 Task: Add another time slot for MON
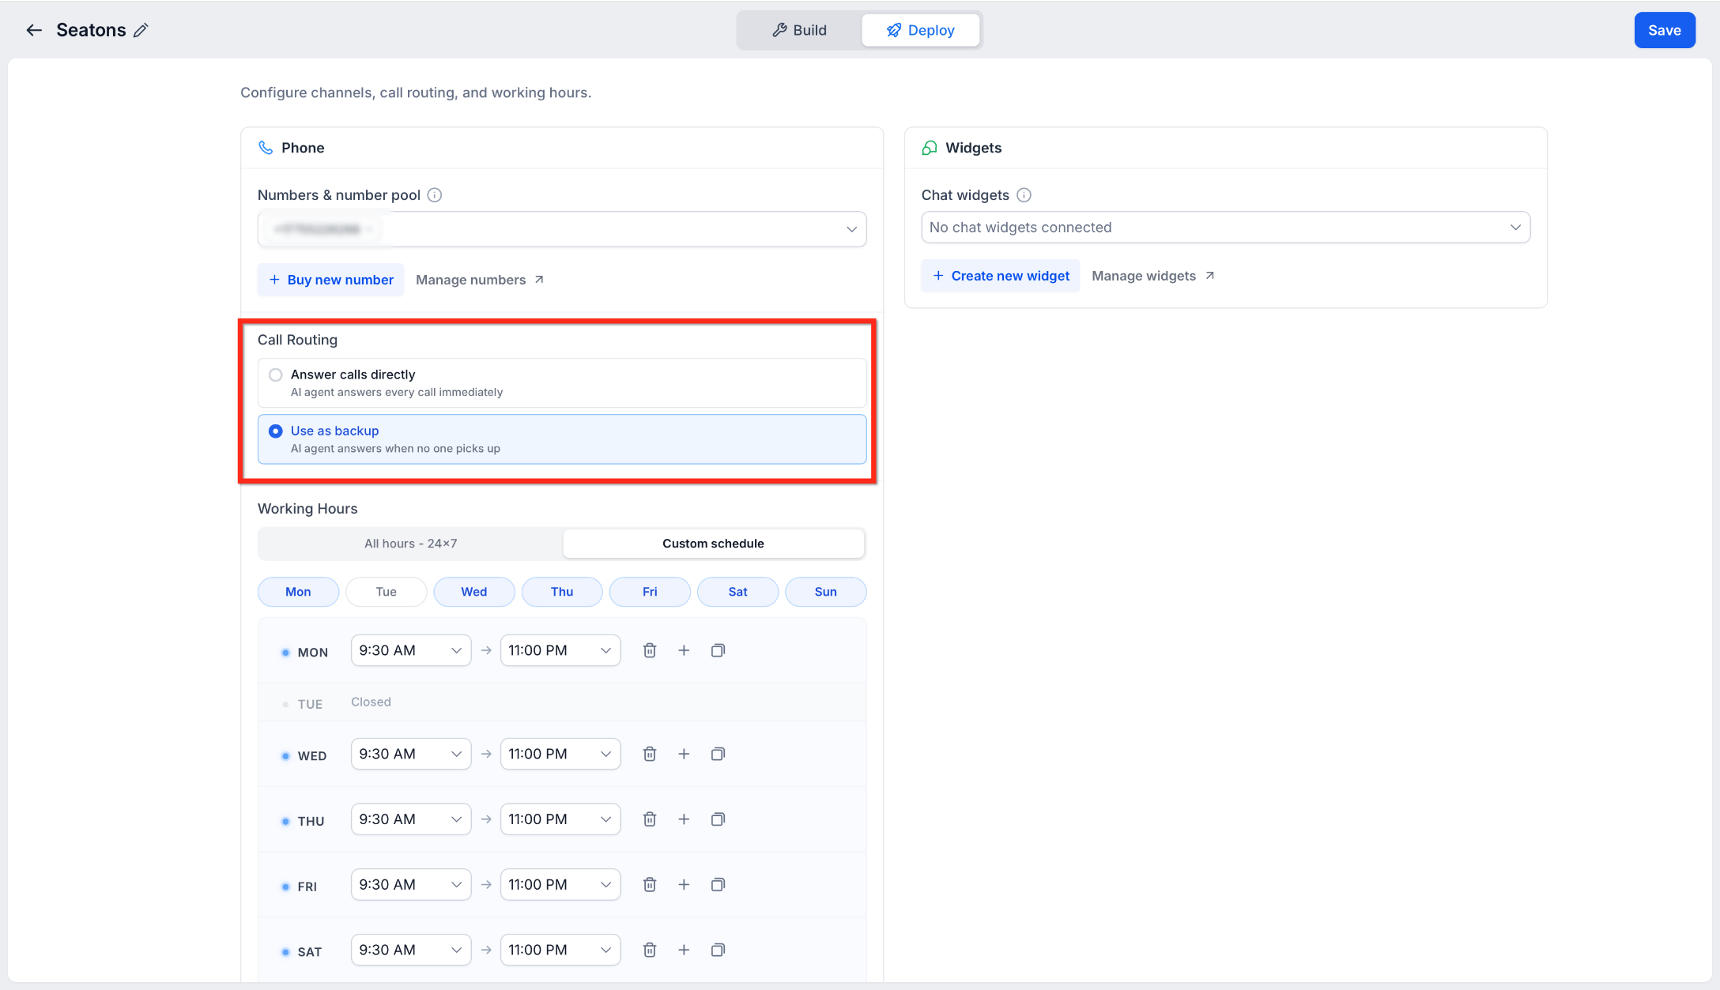point(684,650)
